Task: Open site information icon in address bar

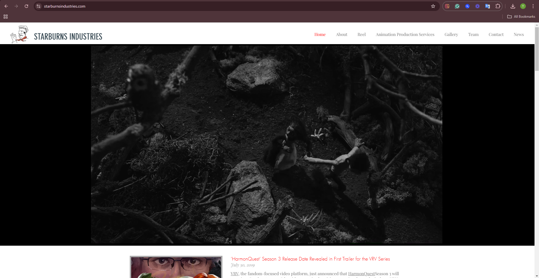Action: [x=39, y=6]
